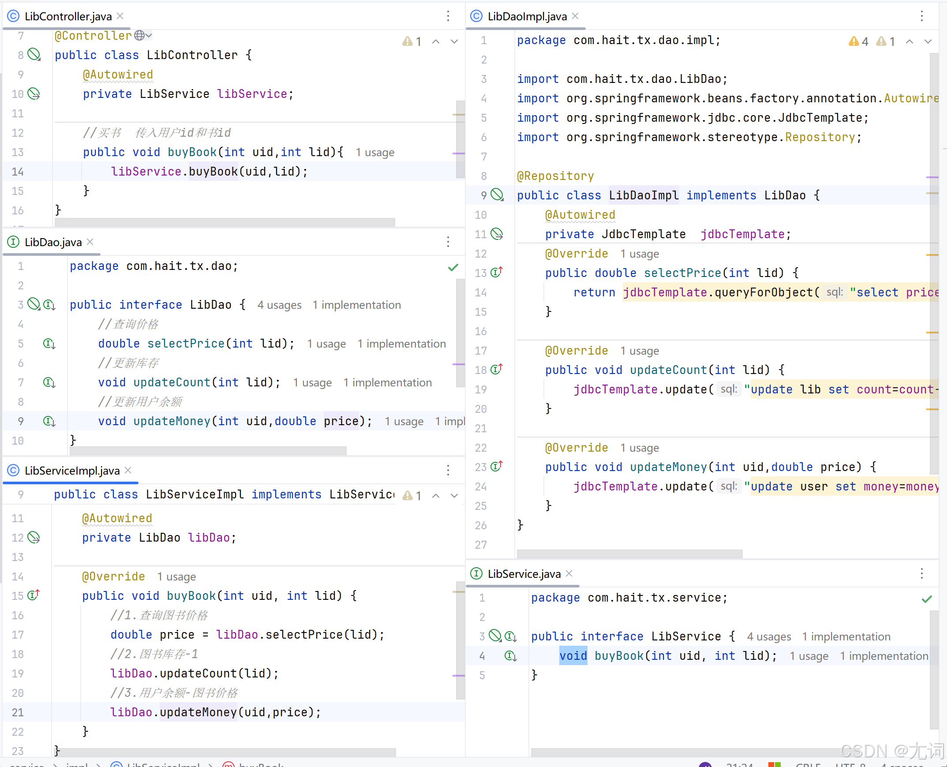This screenshot has height=767, width=947.
Task: Click the implementation gutter icon at buyBook in LibService.java
Action: click(x=510, y=656)
